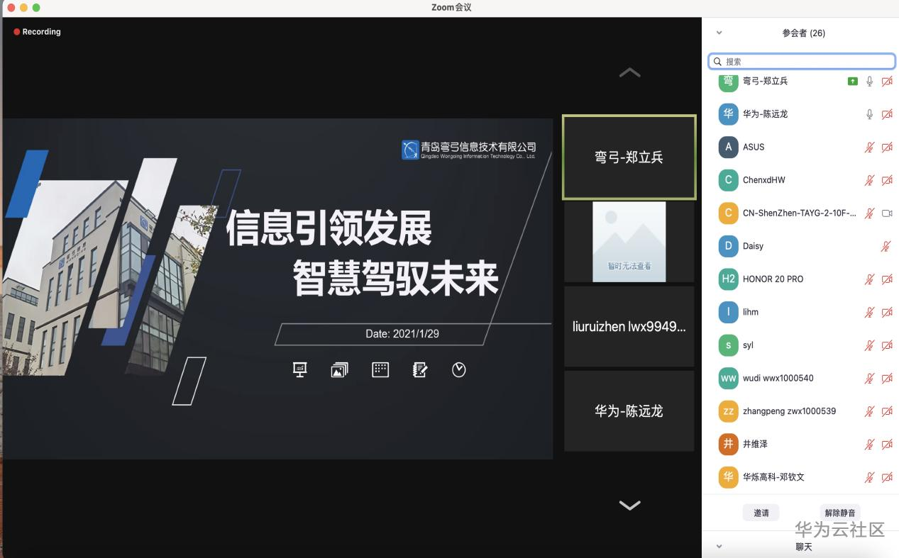This screenshot has height=558, width=899.
Task: Click the 参会者 (26) panel title
Action: click(x=804, y=33)
